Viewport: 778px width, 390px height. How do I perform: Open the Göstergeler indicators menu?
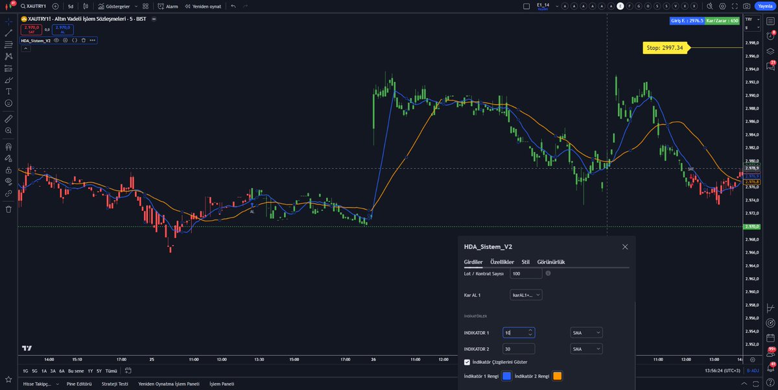(114, 6)
